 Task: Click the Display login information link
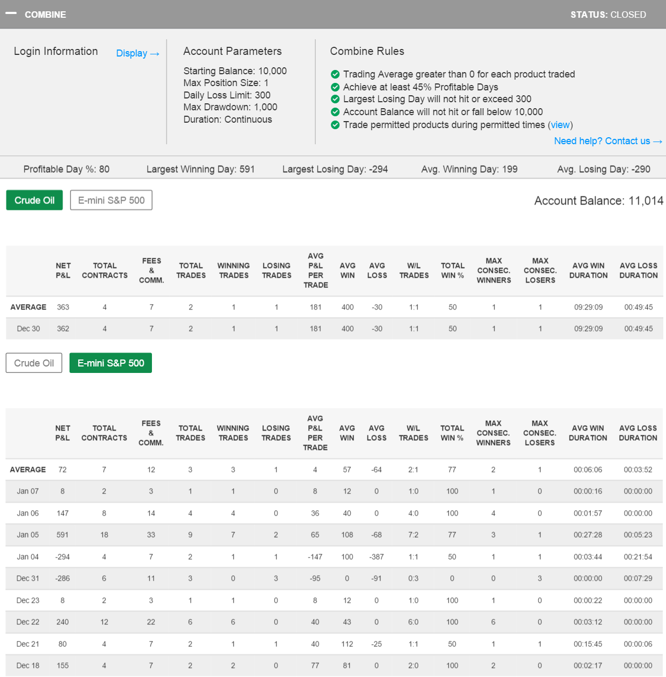tap(137, 53)
